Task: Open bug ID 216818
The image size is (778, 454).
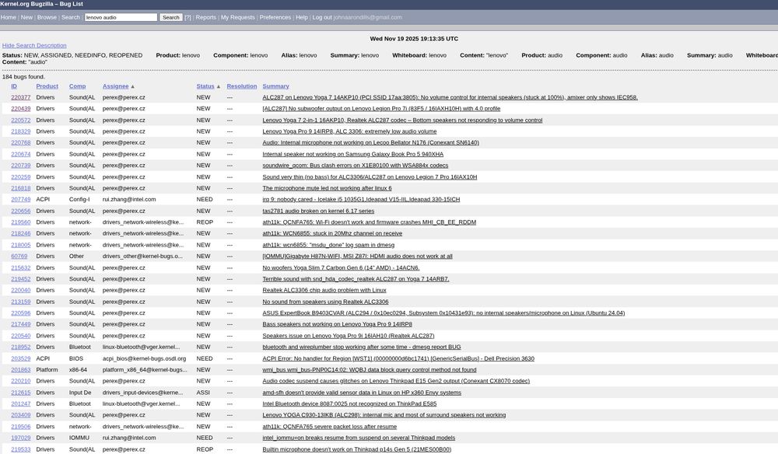Action: pyautogui.click(x=21, y=188)
